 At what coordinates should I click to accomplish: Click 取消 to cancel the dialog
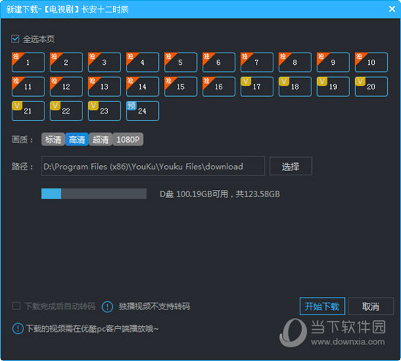pos(371,306)
